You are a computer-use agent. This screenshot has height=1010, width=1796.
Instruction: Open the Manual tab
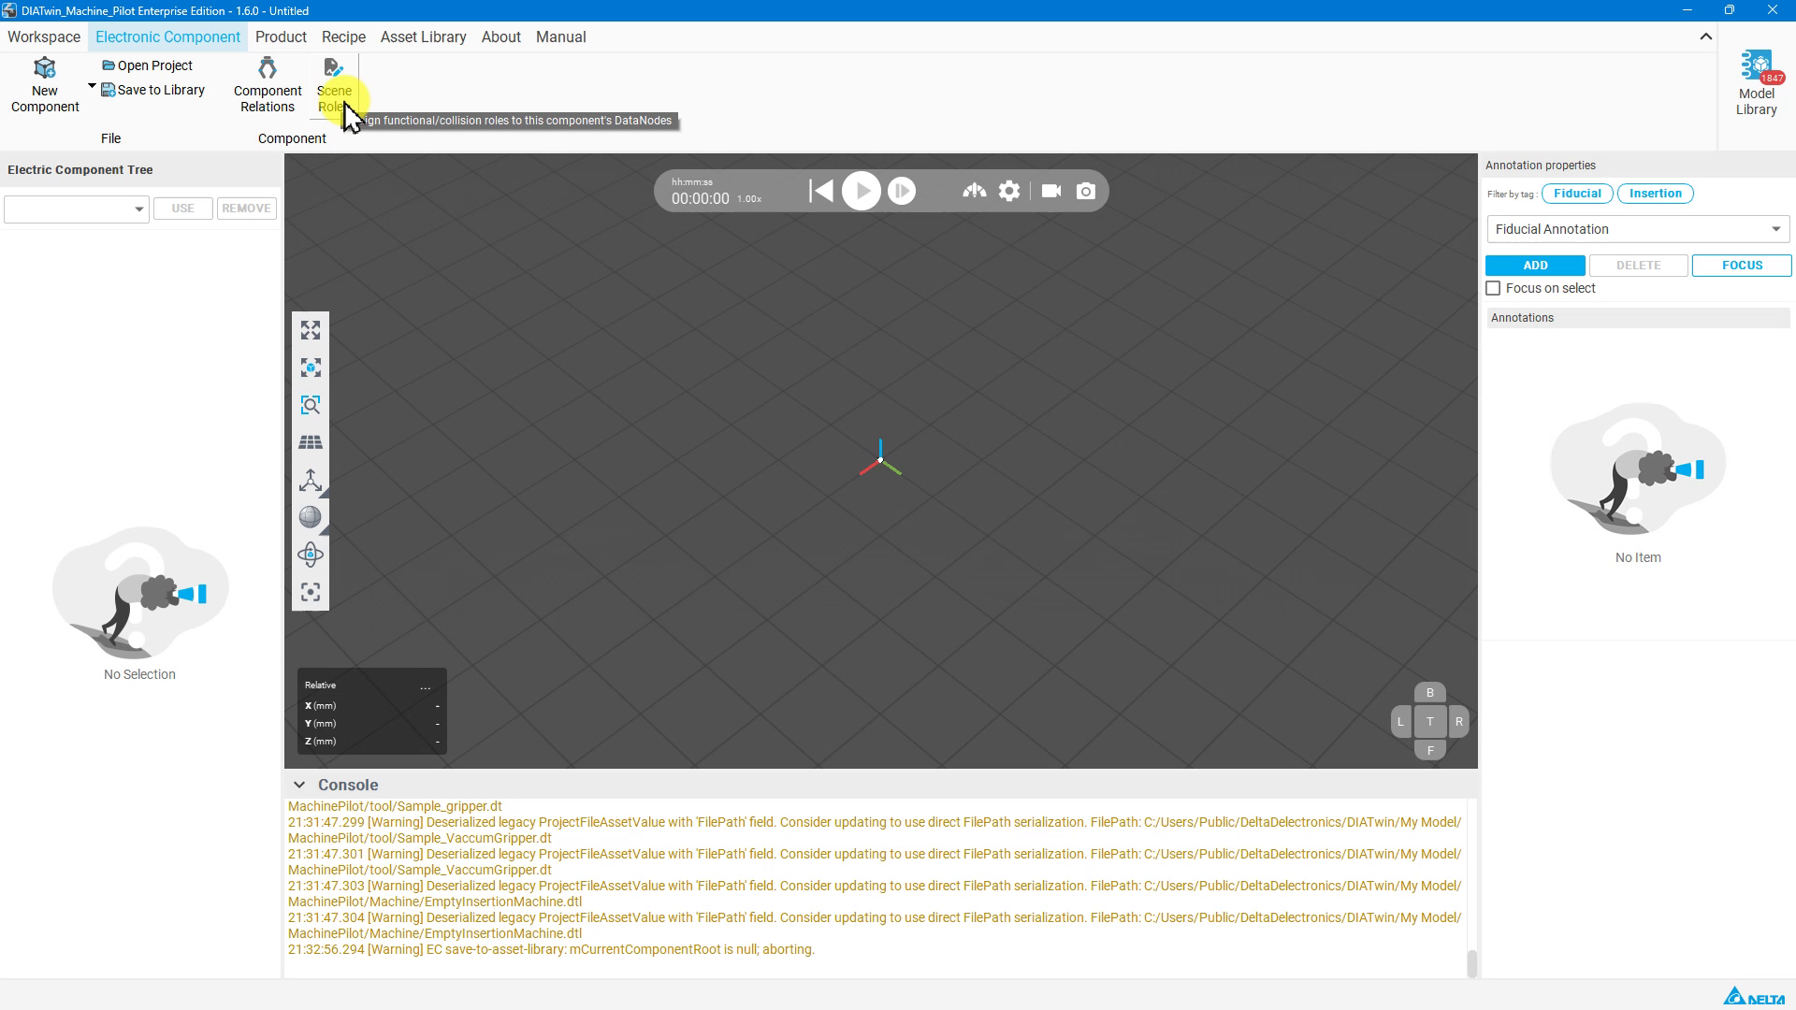click(x=560, y=37)
